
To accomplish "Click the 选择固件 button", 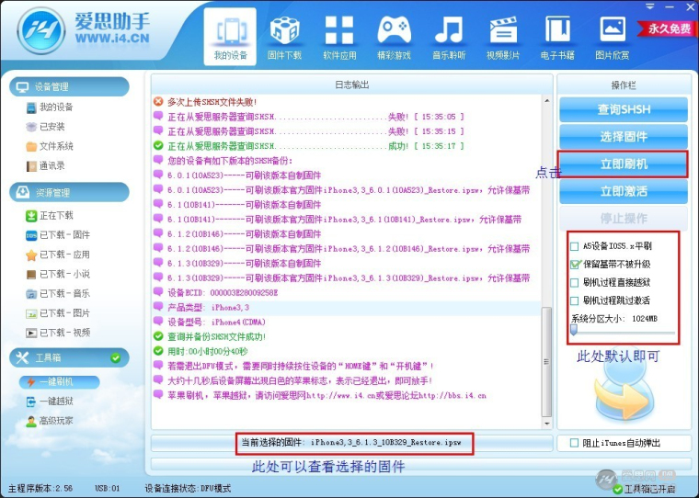I will tap(624, 137).
